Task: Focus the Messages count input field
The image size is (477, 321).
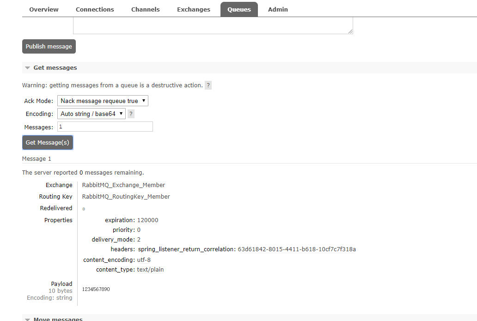Action: 105,127
